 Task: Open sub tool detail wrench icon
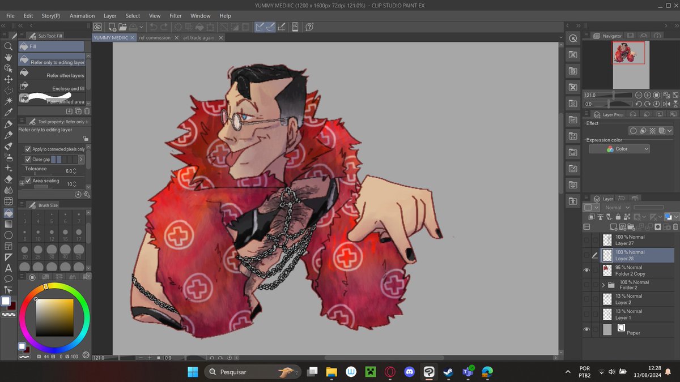point(87,194)
